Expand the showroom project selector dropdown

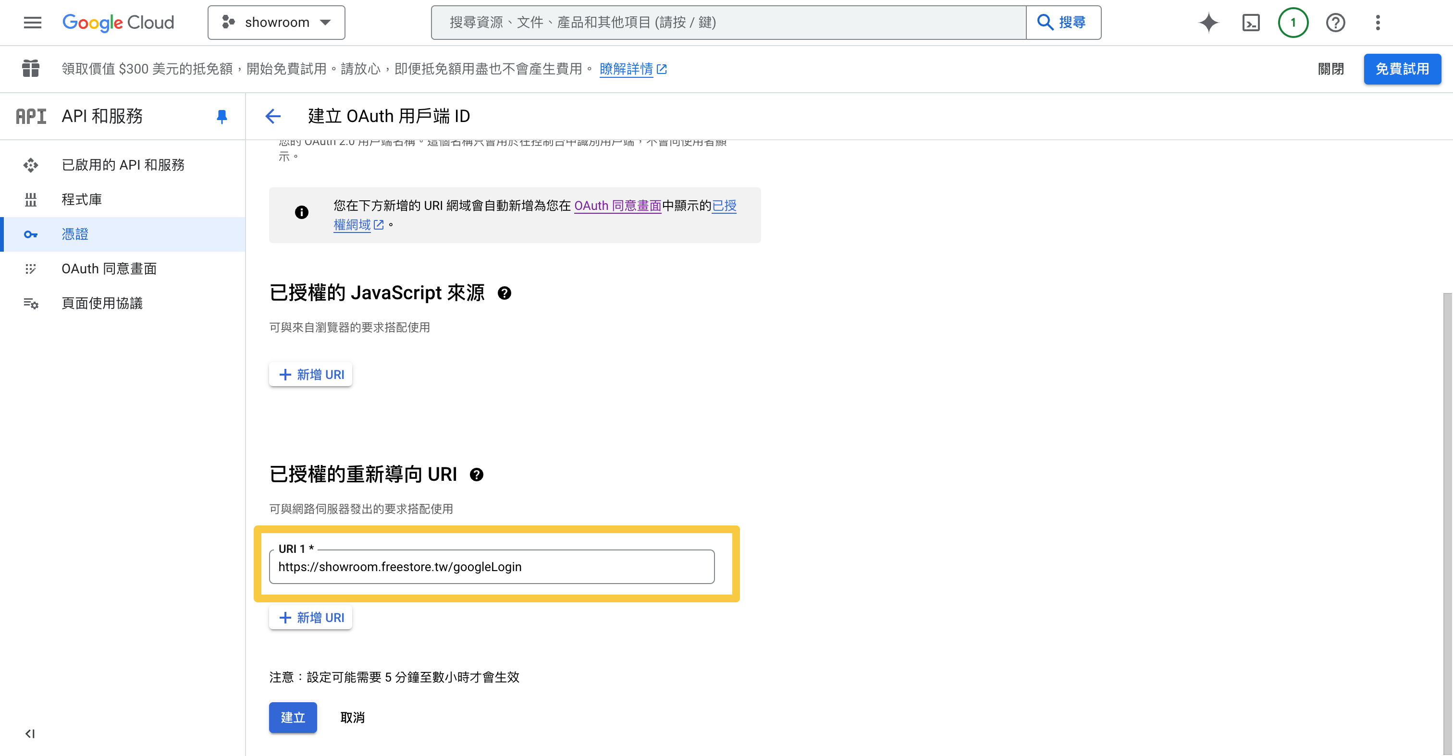(276, 23)
